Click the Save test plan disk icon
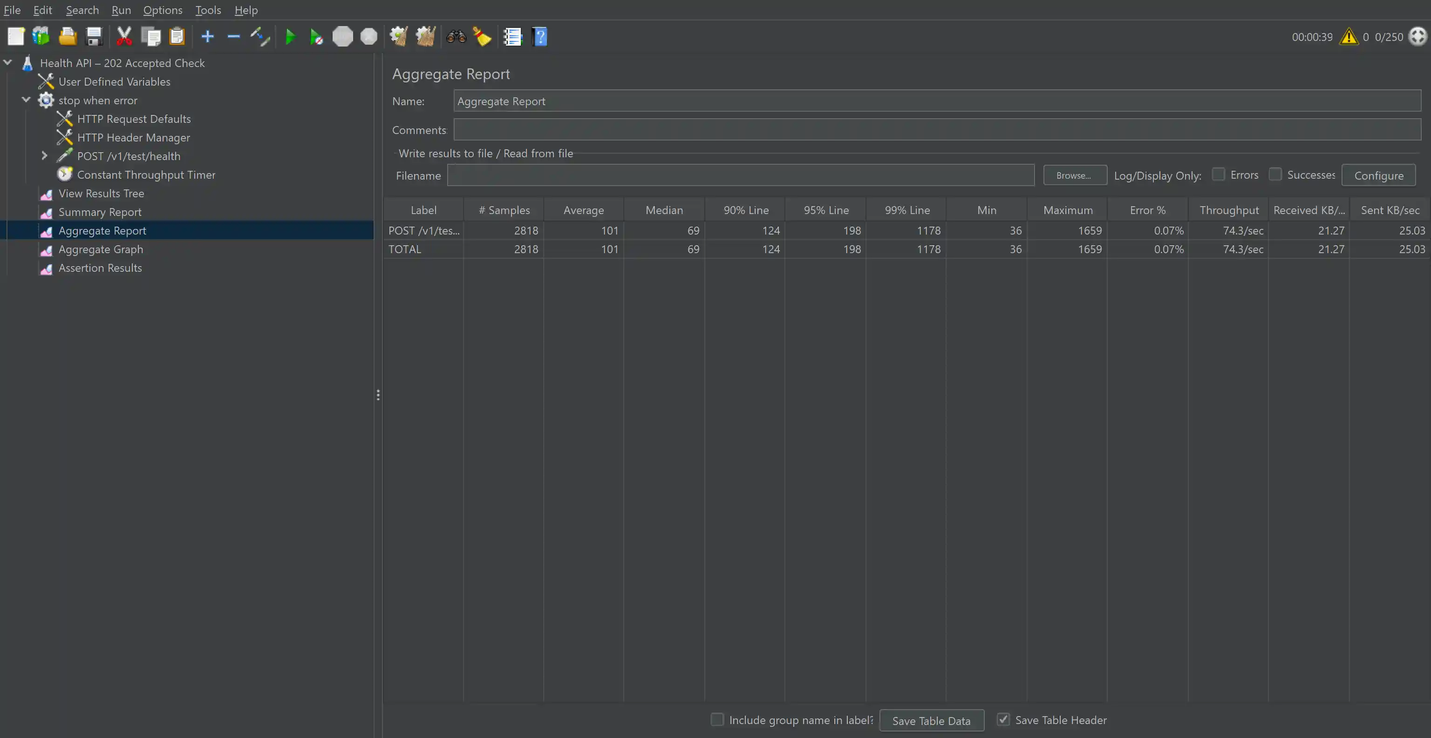The image size is (1431, 738). tap(95, 37)
